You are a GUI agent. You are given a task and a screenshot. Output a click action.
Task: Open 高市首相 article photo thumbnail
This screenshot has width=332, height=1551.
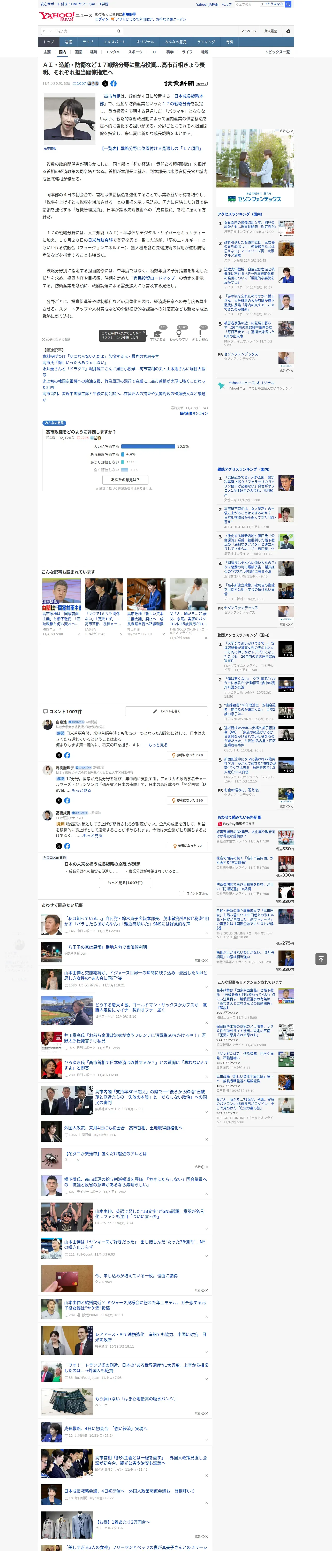click(x=69, y=119)
